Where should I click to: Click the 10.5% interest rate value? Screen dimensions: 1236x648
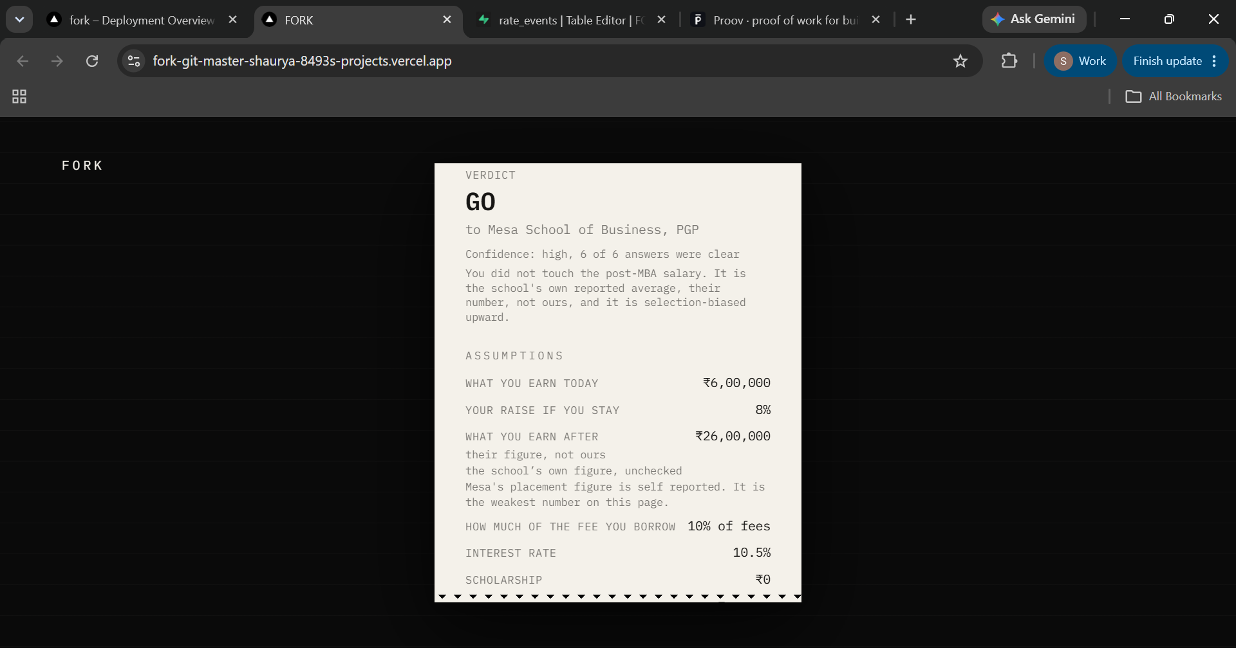coord(751,553)
